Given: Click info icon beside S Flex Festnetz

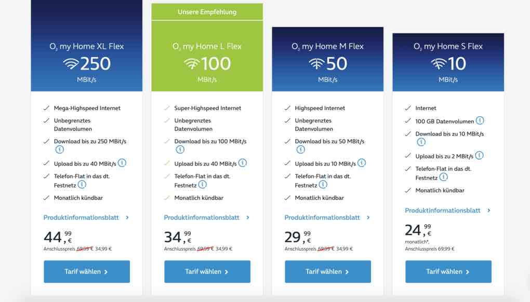Looking at the screenshot, I should click(x=443, y=177).
